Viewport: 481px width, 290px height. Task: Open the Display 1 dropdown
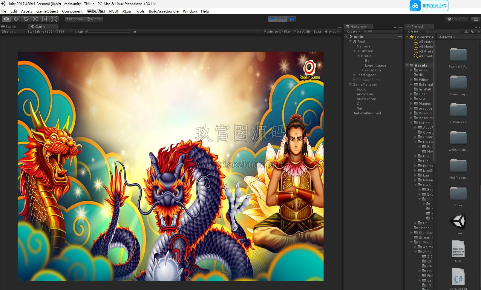point(12,32)
